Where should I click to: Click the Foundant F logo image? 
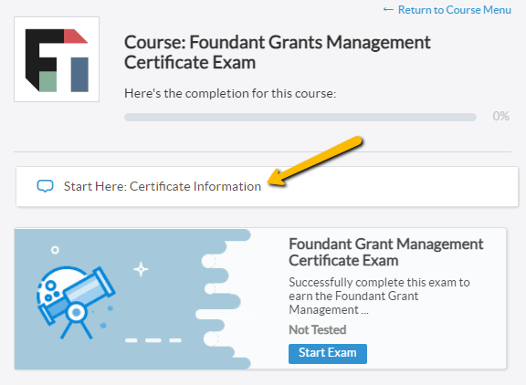click(x=57, y=59)
